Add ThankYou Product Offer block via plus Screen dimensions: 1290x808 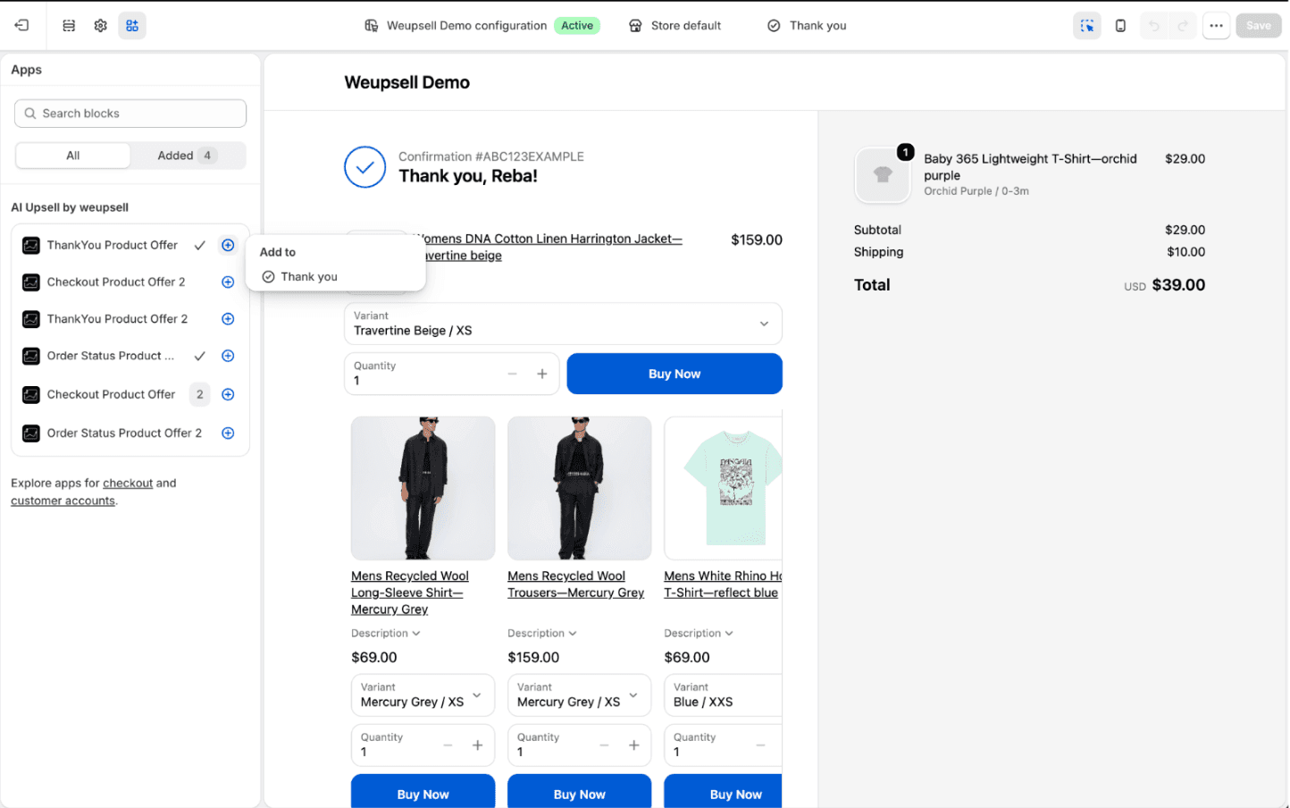(228, 245)
